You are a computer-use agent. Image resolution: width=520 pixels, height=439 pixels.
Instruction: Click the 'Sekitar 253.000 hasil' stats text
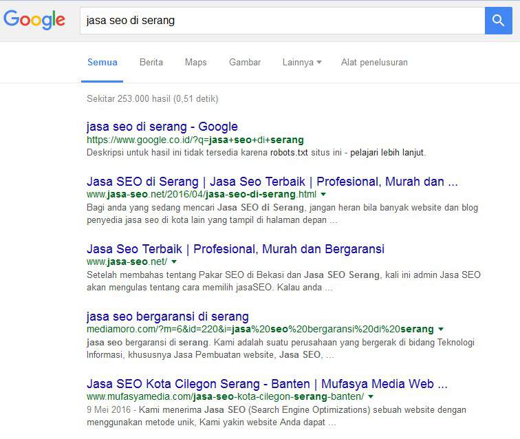[153, 99]
